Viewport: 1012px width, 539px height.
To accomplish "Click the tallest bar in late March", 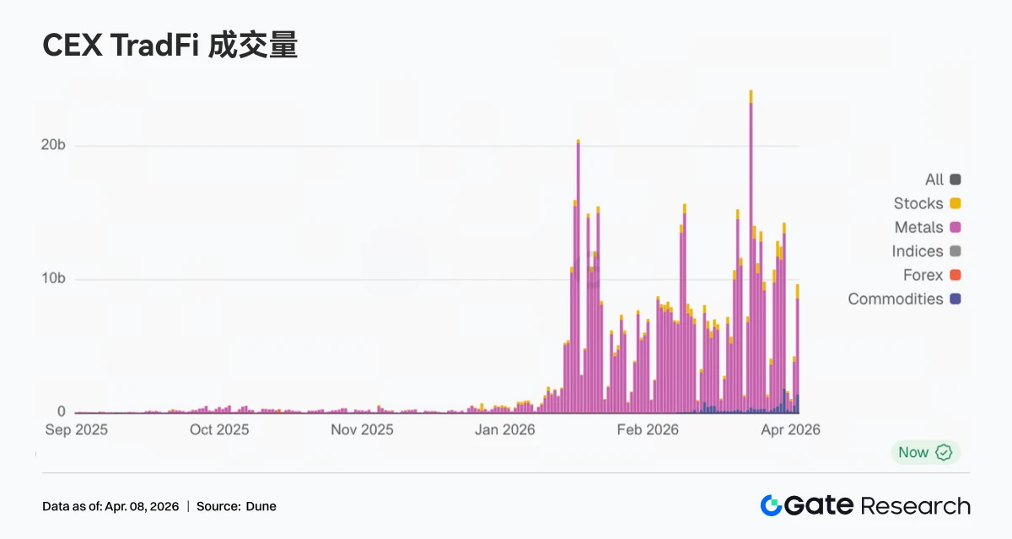I will 750,253.
